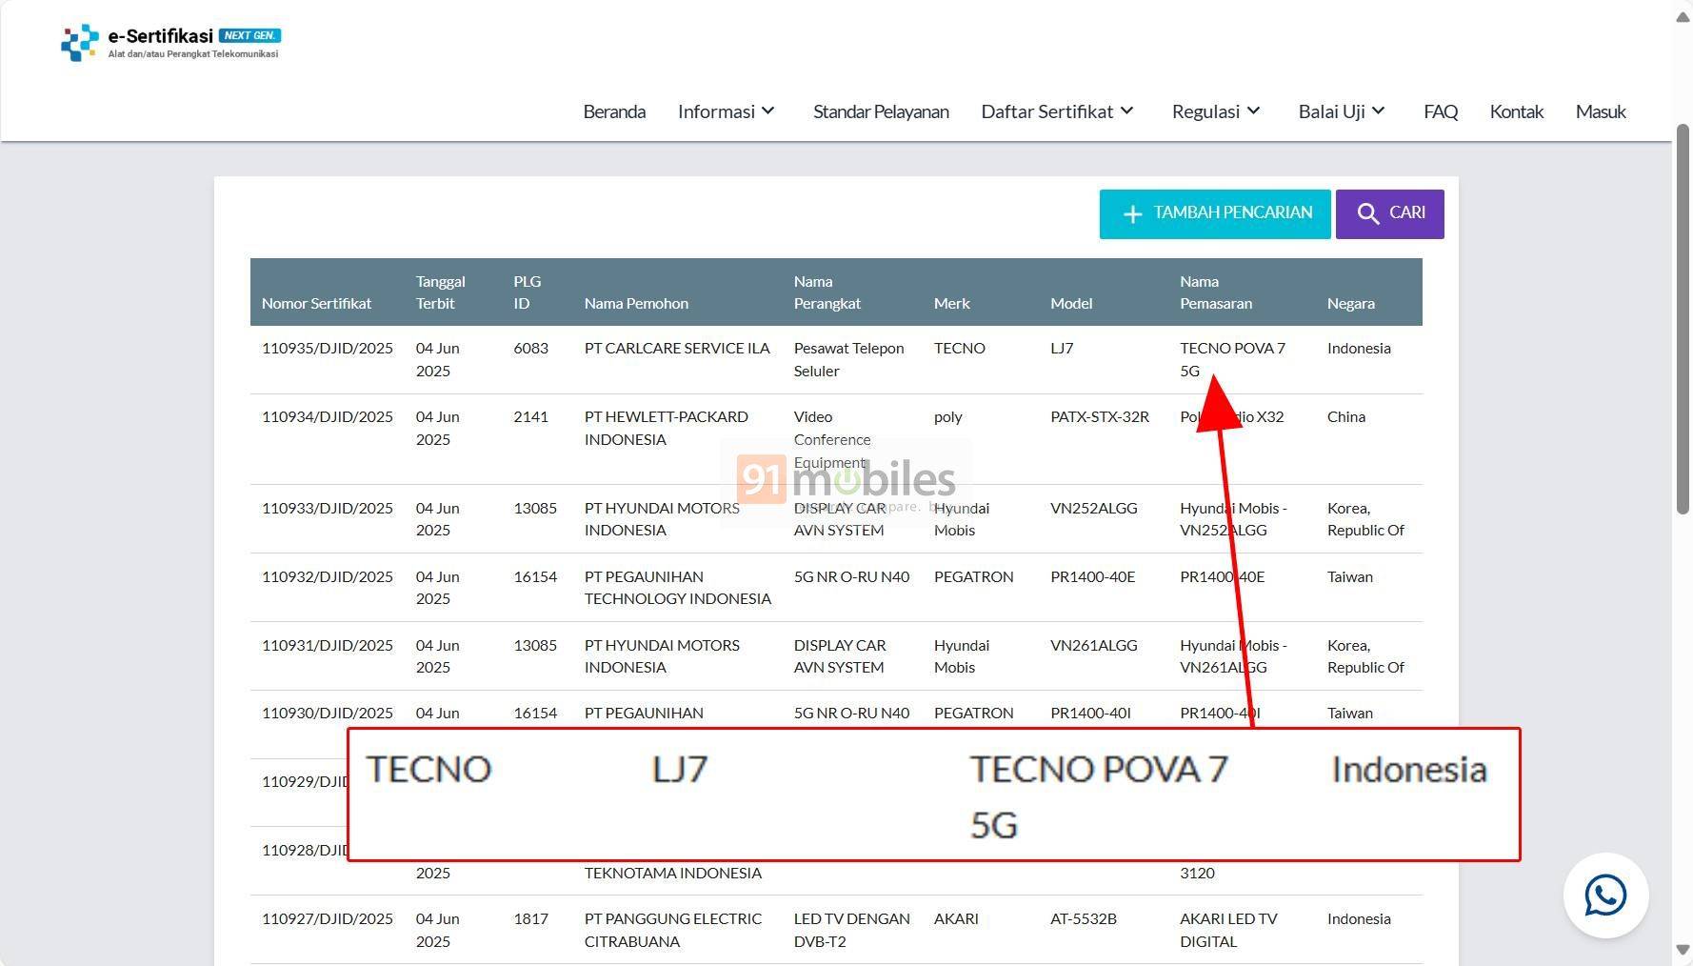The image size is (1693, 966).
Task: Select certificate 110927/DJID/2025
Action: pos(327,918)
